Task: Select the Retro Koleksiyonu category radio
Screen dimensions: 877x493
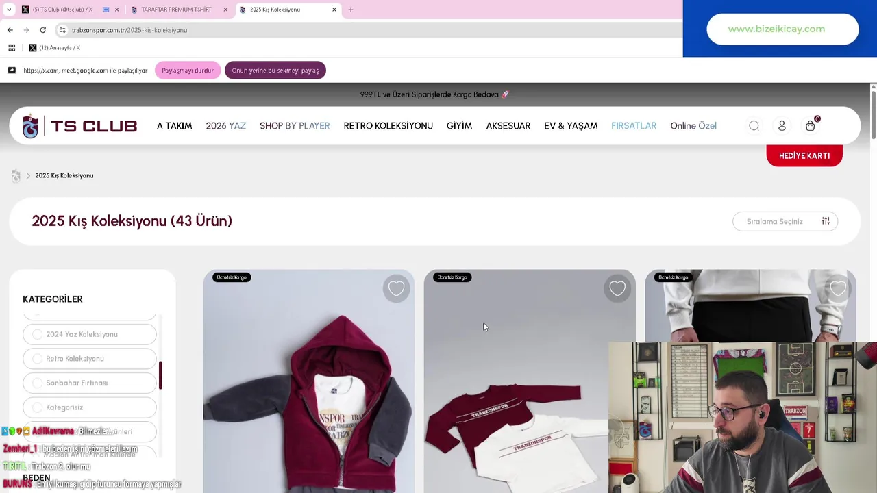Action: tap(37, 359)
